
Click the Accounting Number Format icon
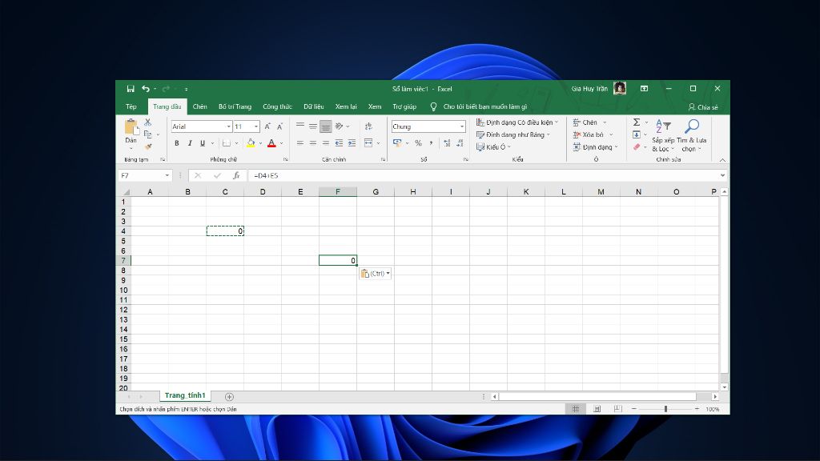point(397,142)
